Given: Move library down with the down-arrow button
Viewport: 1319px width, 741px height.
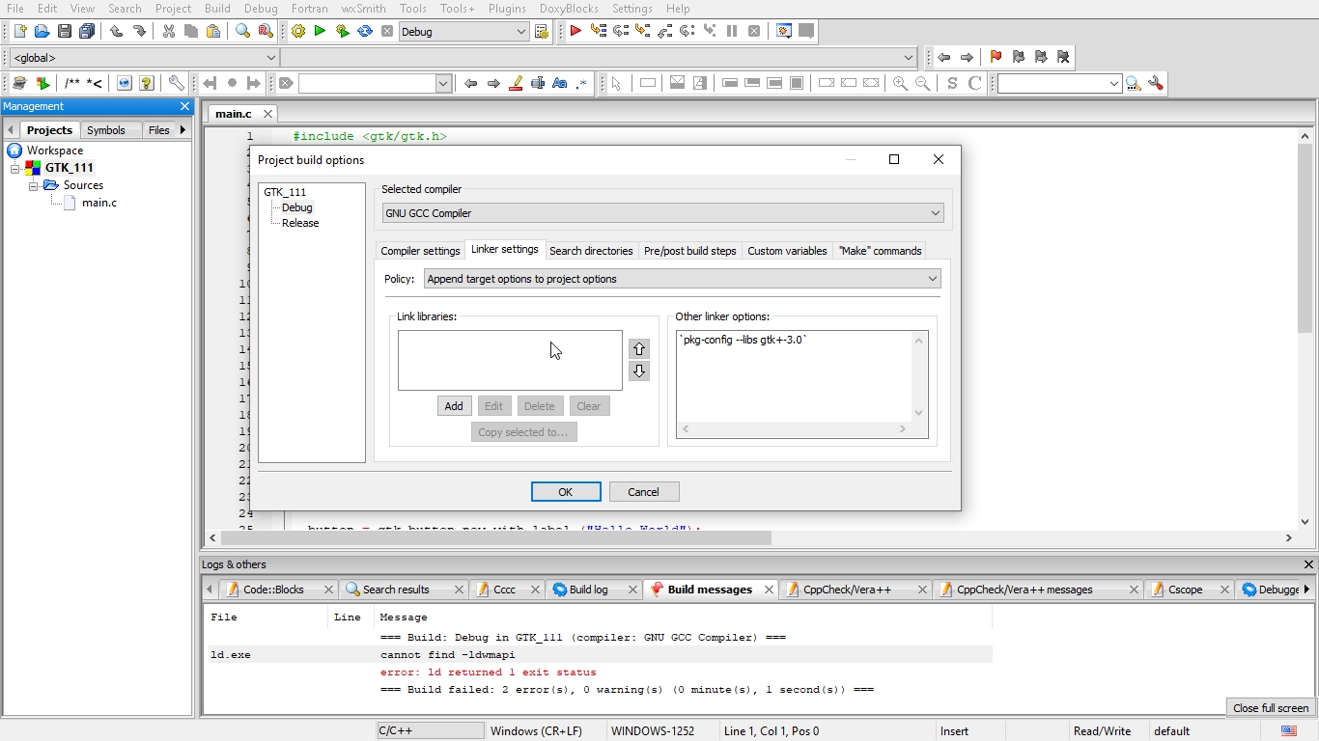Looking at the screenshot, I should tap(639, 371).
